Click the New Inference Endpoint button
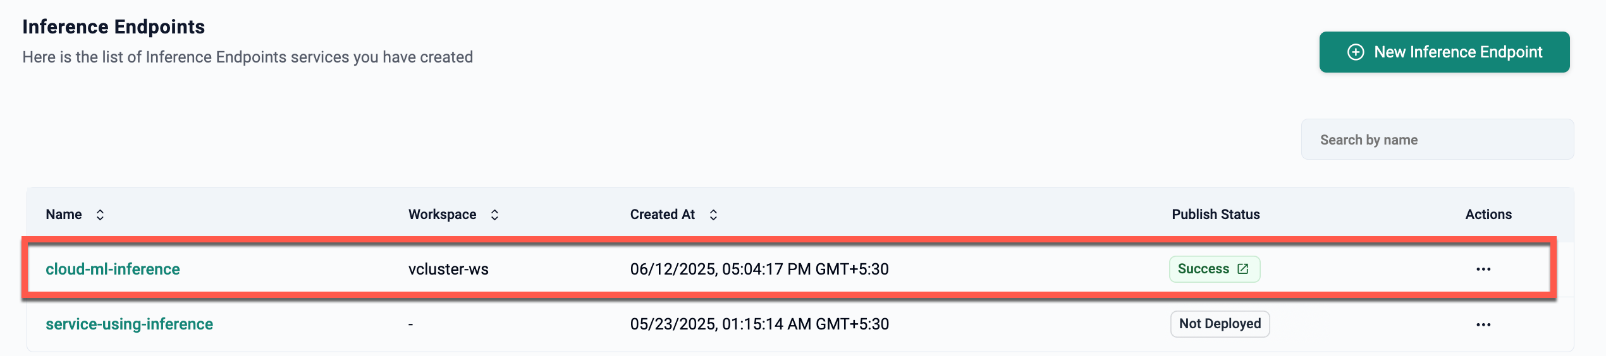1606x356 pixels. click(1444, 52)
